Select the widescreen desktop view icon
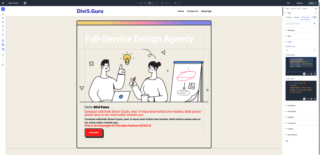This screenshot has height=155, width=320. tap(141, 3)
